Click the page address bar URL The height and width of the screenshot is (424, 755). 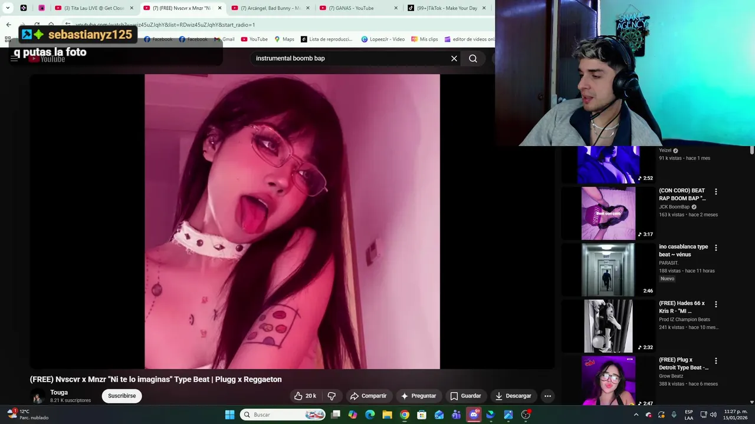(165, 25)
